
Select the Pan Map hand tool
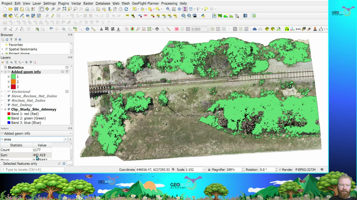click(x=41, y=9)
